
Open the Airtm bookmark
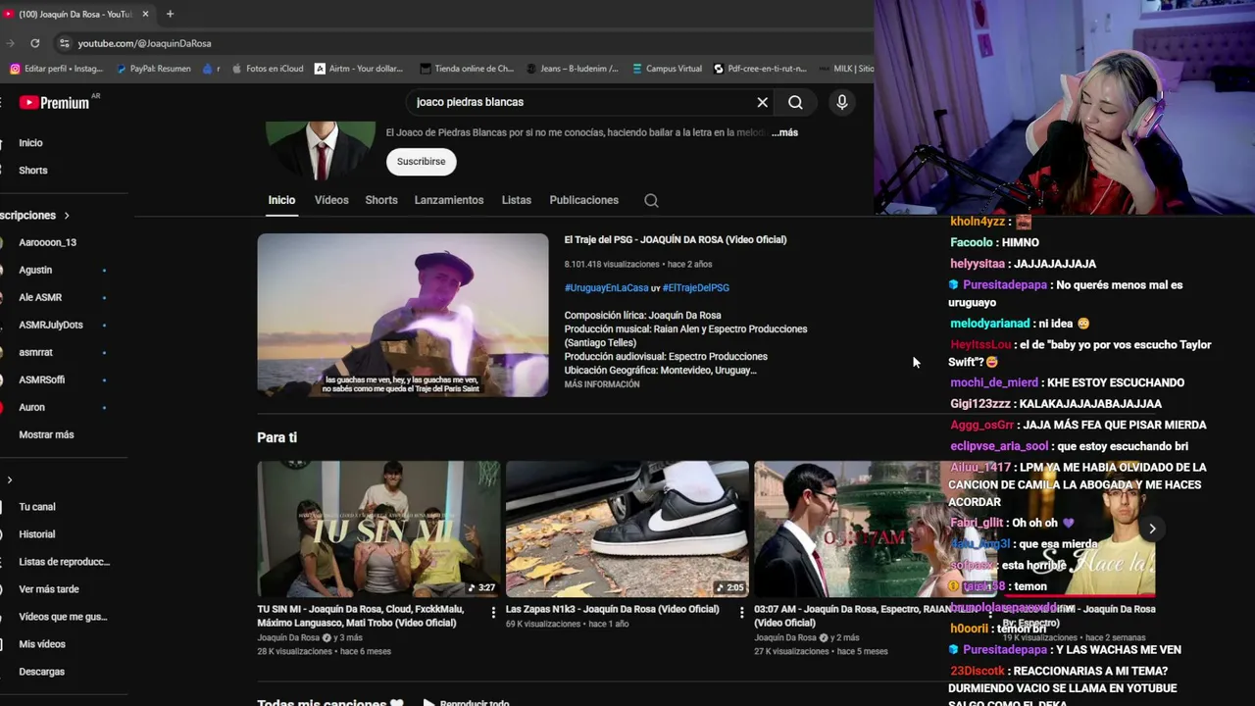pos(359,69)
